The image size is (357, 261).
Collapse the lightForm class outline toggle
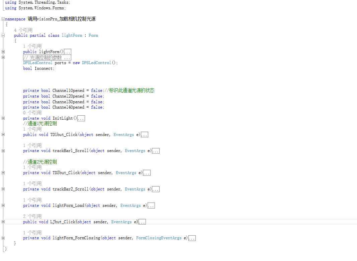pos(3,35)
